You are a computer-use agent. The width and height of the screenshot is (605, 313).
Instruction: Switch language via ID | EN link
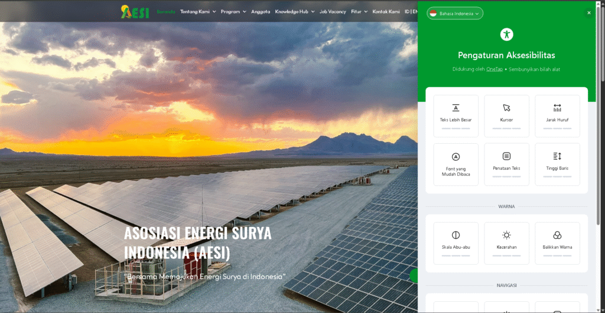click(x=411, y=12)
